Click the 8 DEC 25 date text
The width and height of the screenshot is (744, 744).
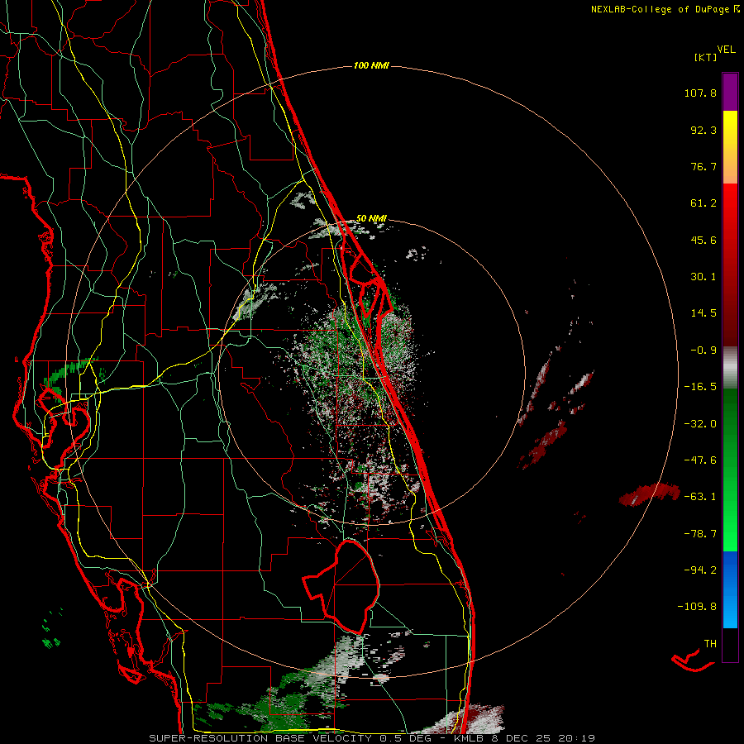click(x=522, y=738)
